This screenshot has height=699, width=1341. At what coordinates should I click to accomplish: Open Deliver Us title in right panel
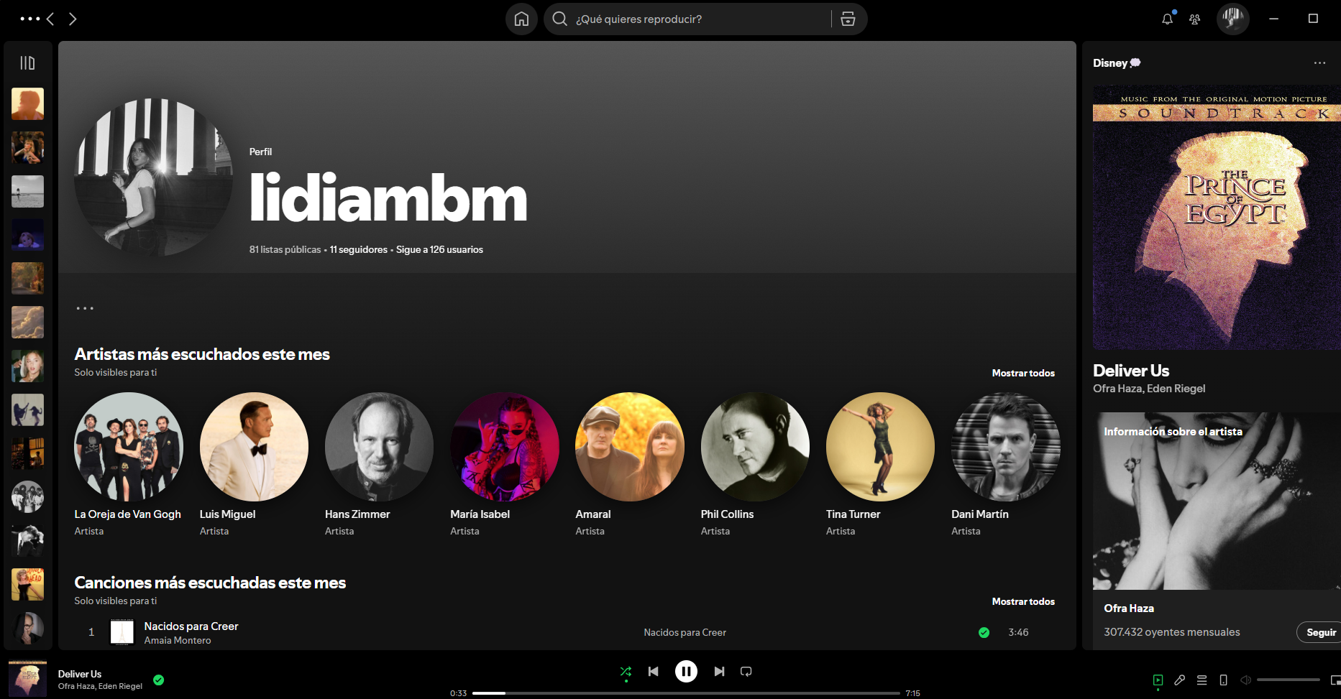pos(1131,371)
